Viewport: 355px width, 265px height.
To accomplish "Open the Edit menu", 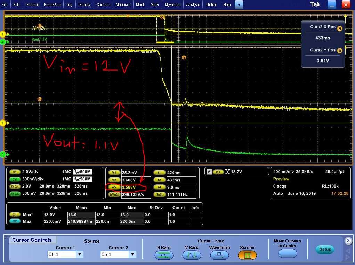I will [16, 5].
